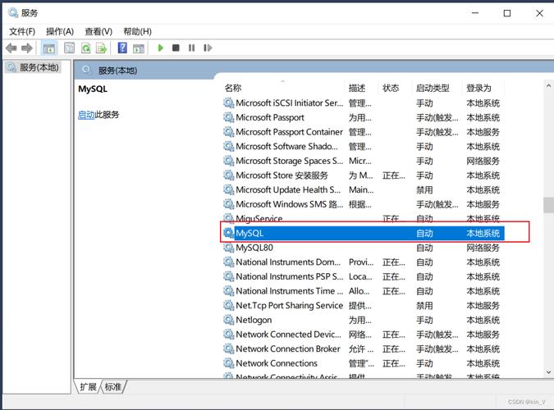554x410 pixels.
Task: Click the scrollbar up arrow in services list
Action: click(x=548, y=85)
